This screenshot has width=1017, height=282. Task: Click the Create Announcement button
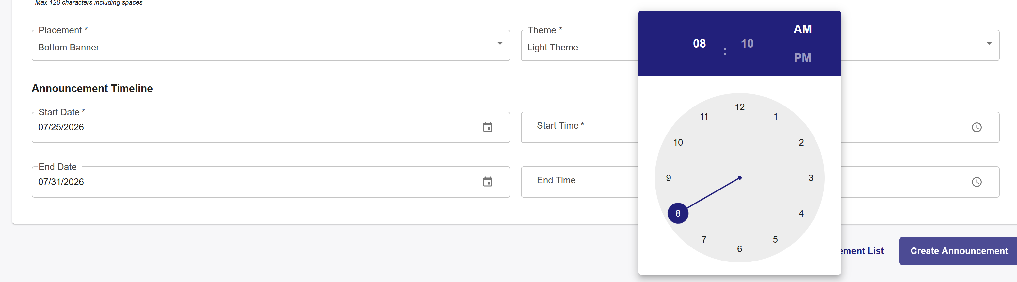[959, 251]
